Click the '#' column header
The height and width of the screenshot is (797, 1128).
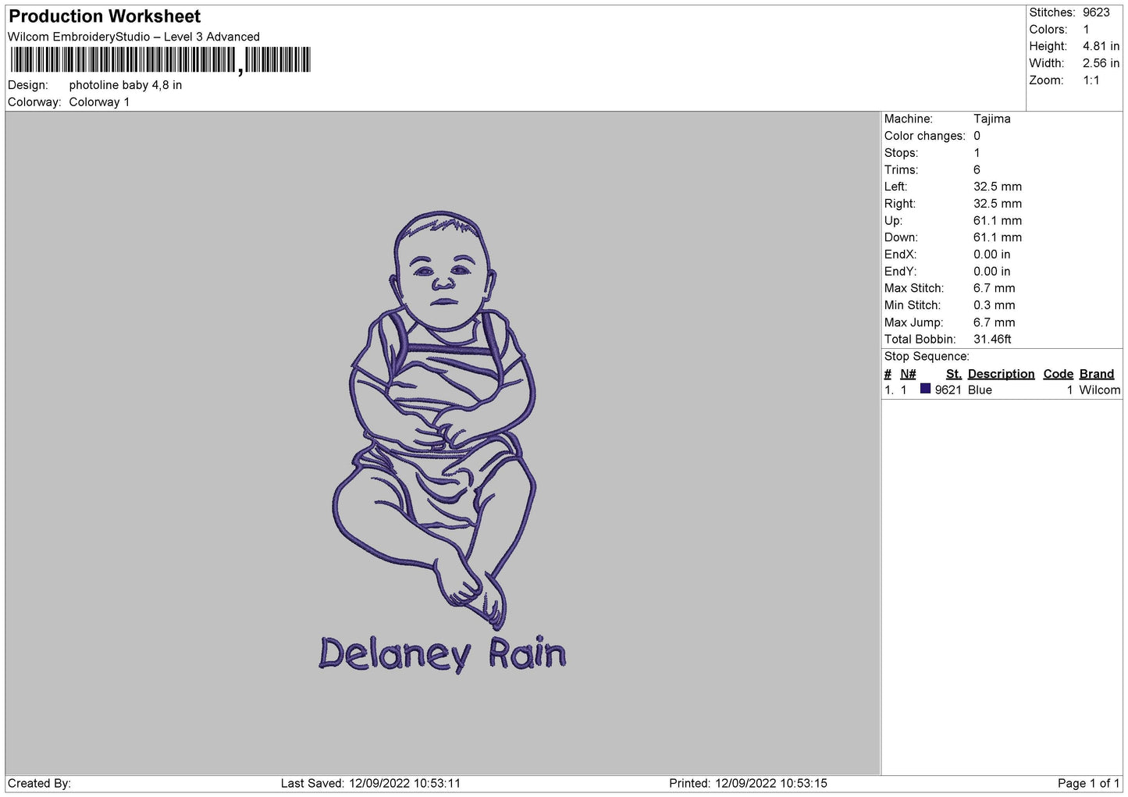pyautogui.click(x=888, y=374)
